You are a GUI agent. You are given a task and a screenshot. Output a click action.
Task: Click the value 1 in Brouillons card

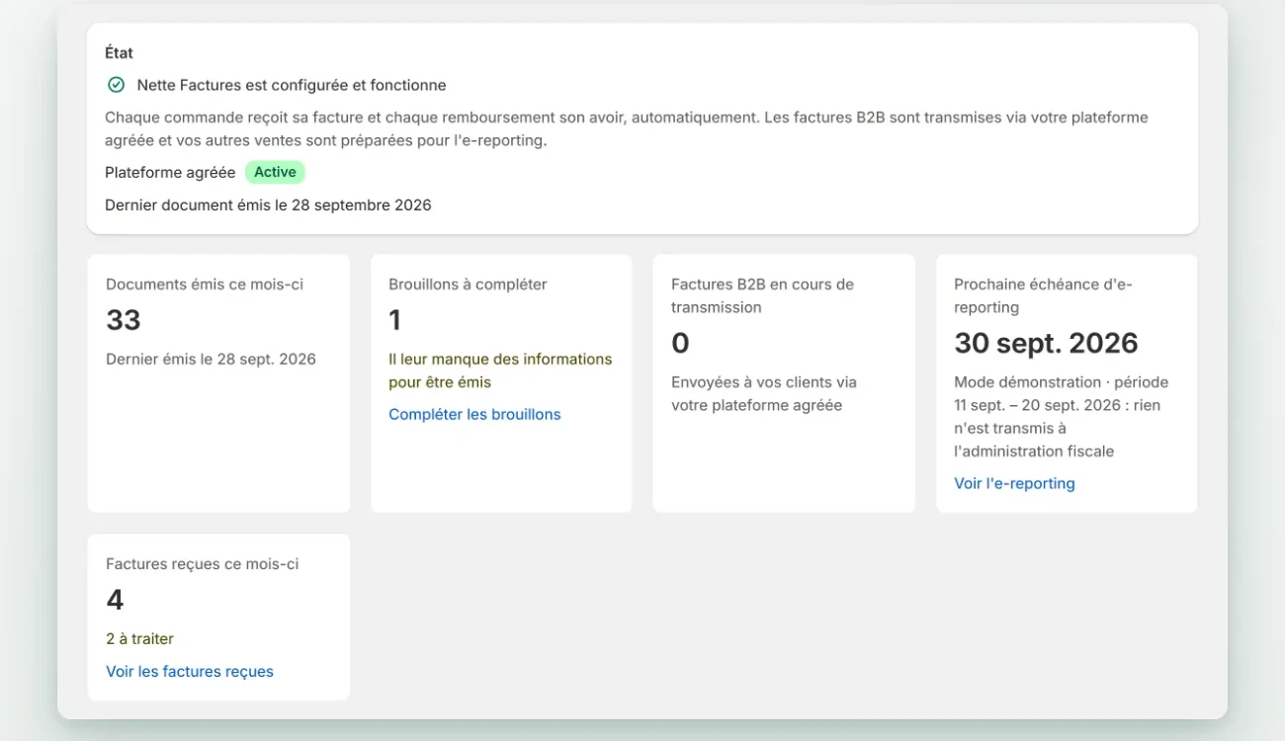pos(395,320)
